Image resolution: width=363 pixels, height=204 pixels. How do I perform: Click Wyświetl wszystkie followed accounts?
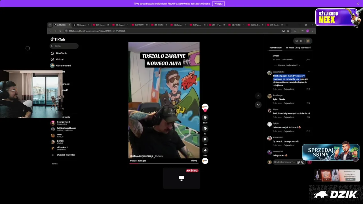(66, 155)
